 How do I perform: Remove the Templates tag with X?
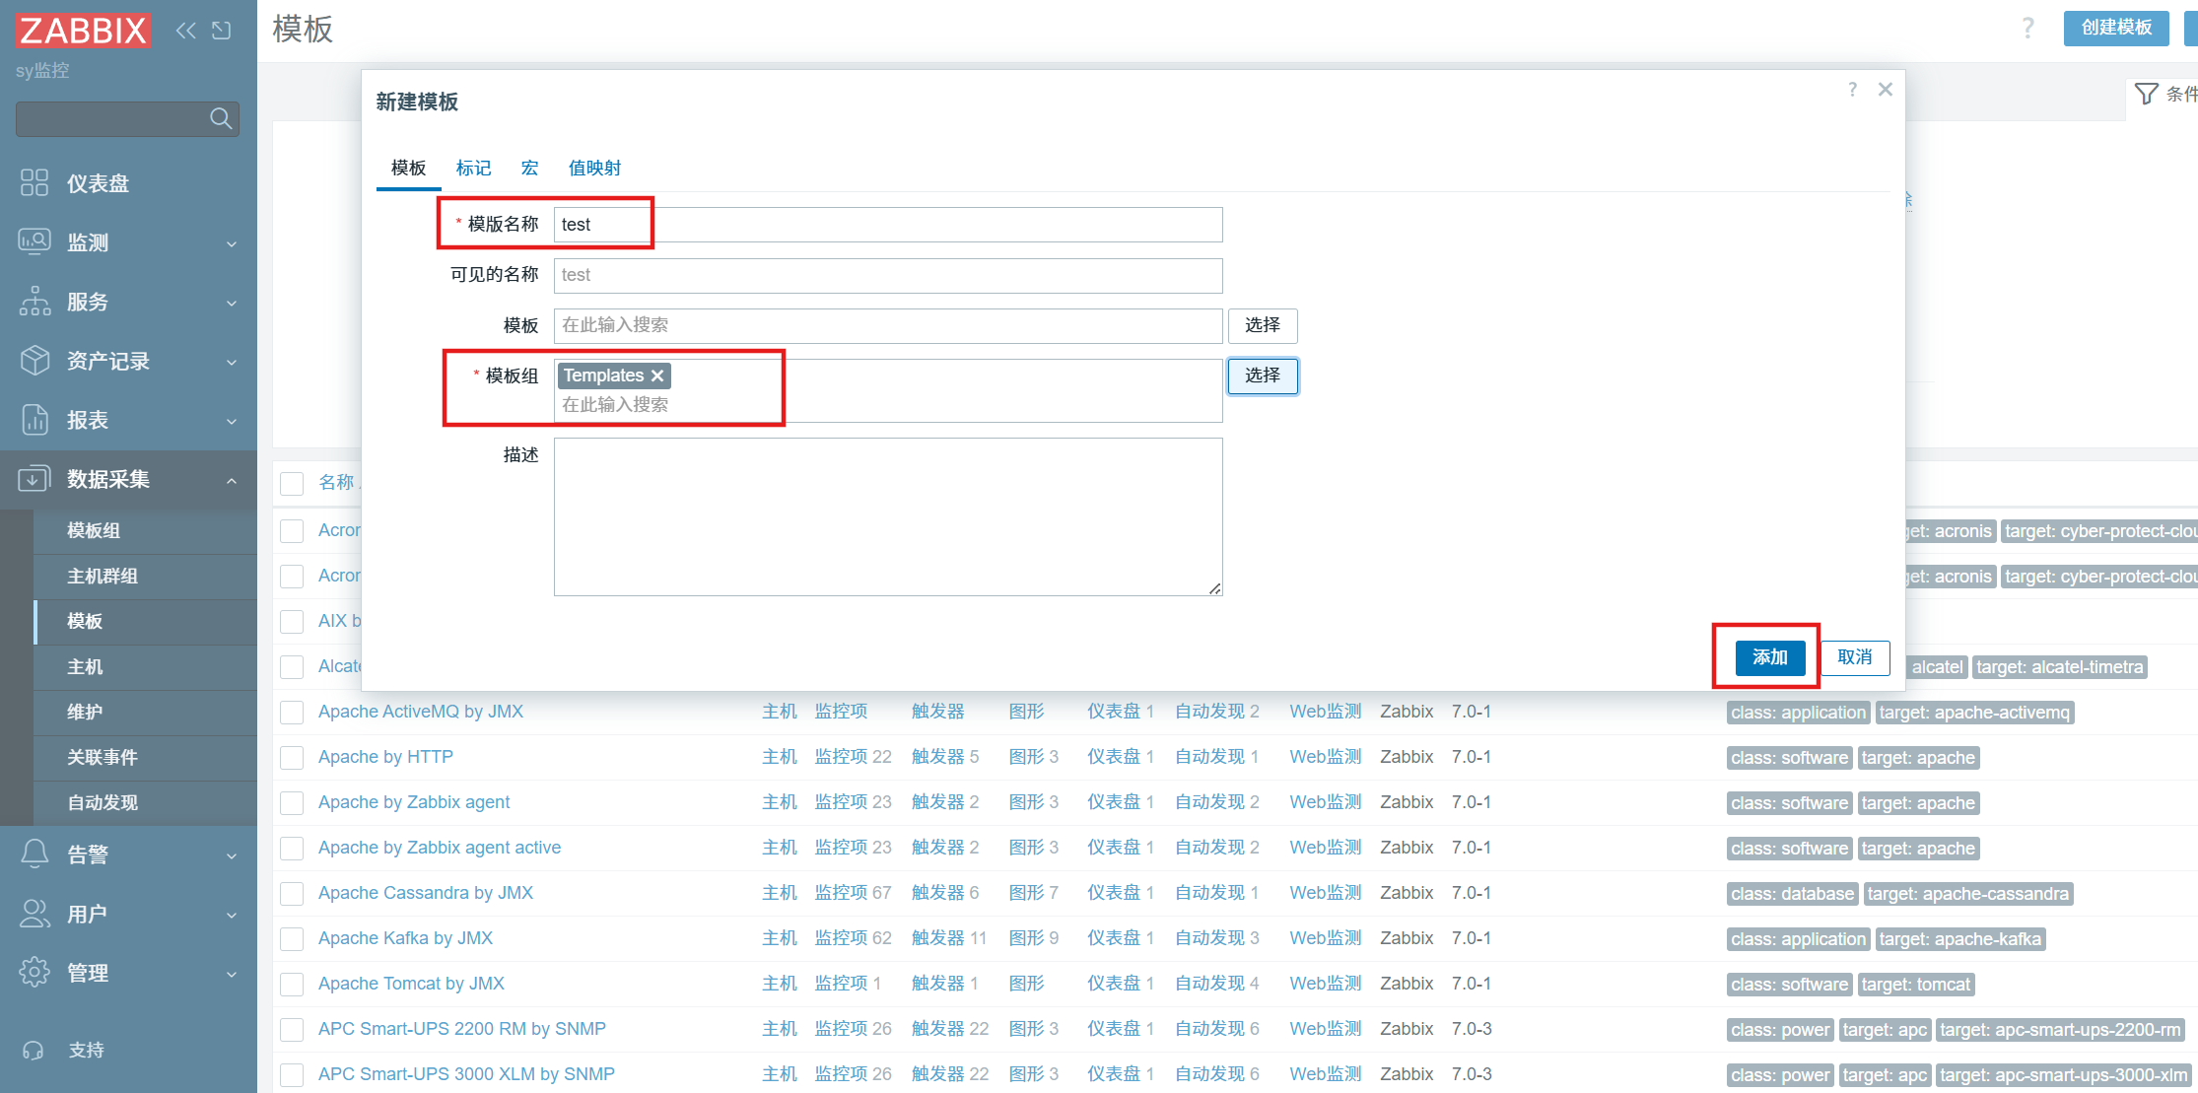pyautogui.click(x=657, y=376)
